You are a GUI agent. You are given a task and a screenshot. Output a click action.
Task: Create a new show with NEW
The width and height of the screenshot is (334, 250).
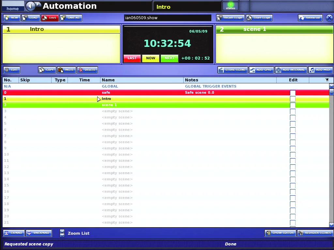(x=12, y=18)
